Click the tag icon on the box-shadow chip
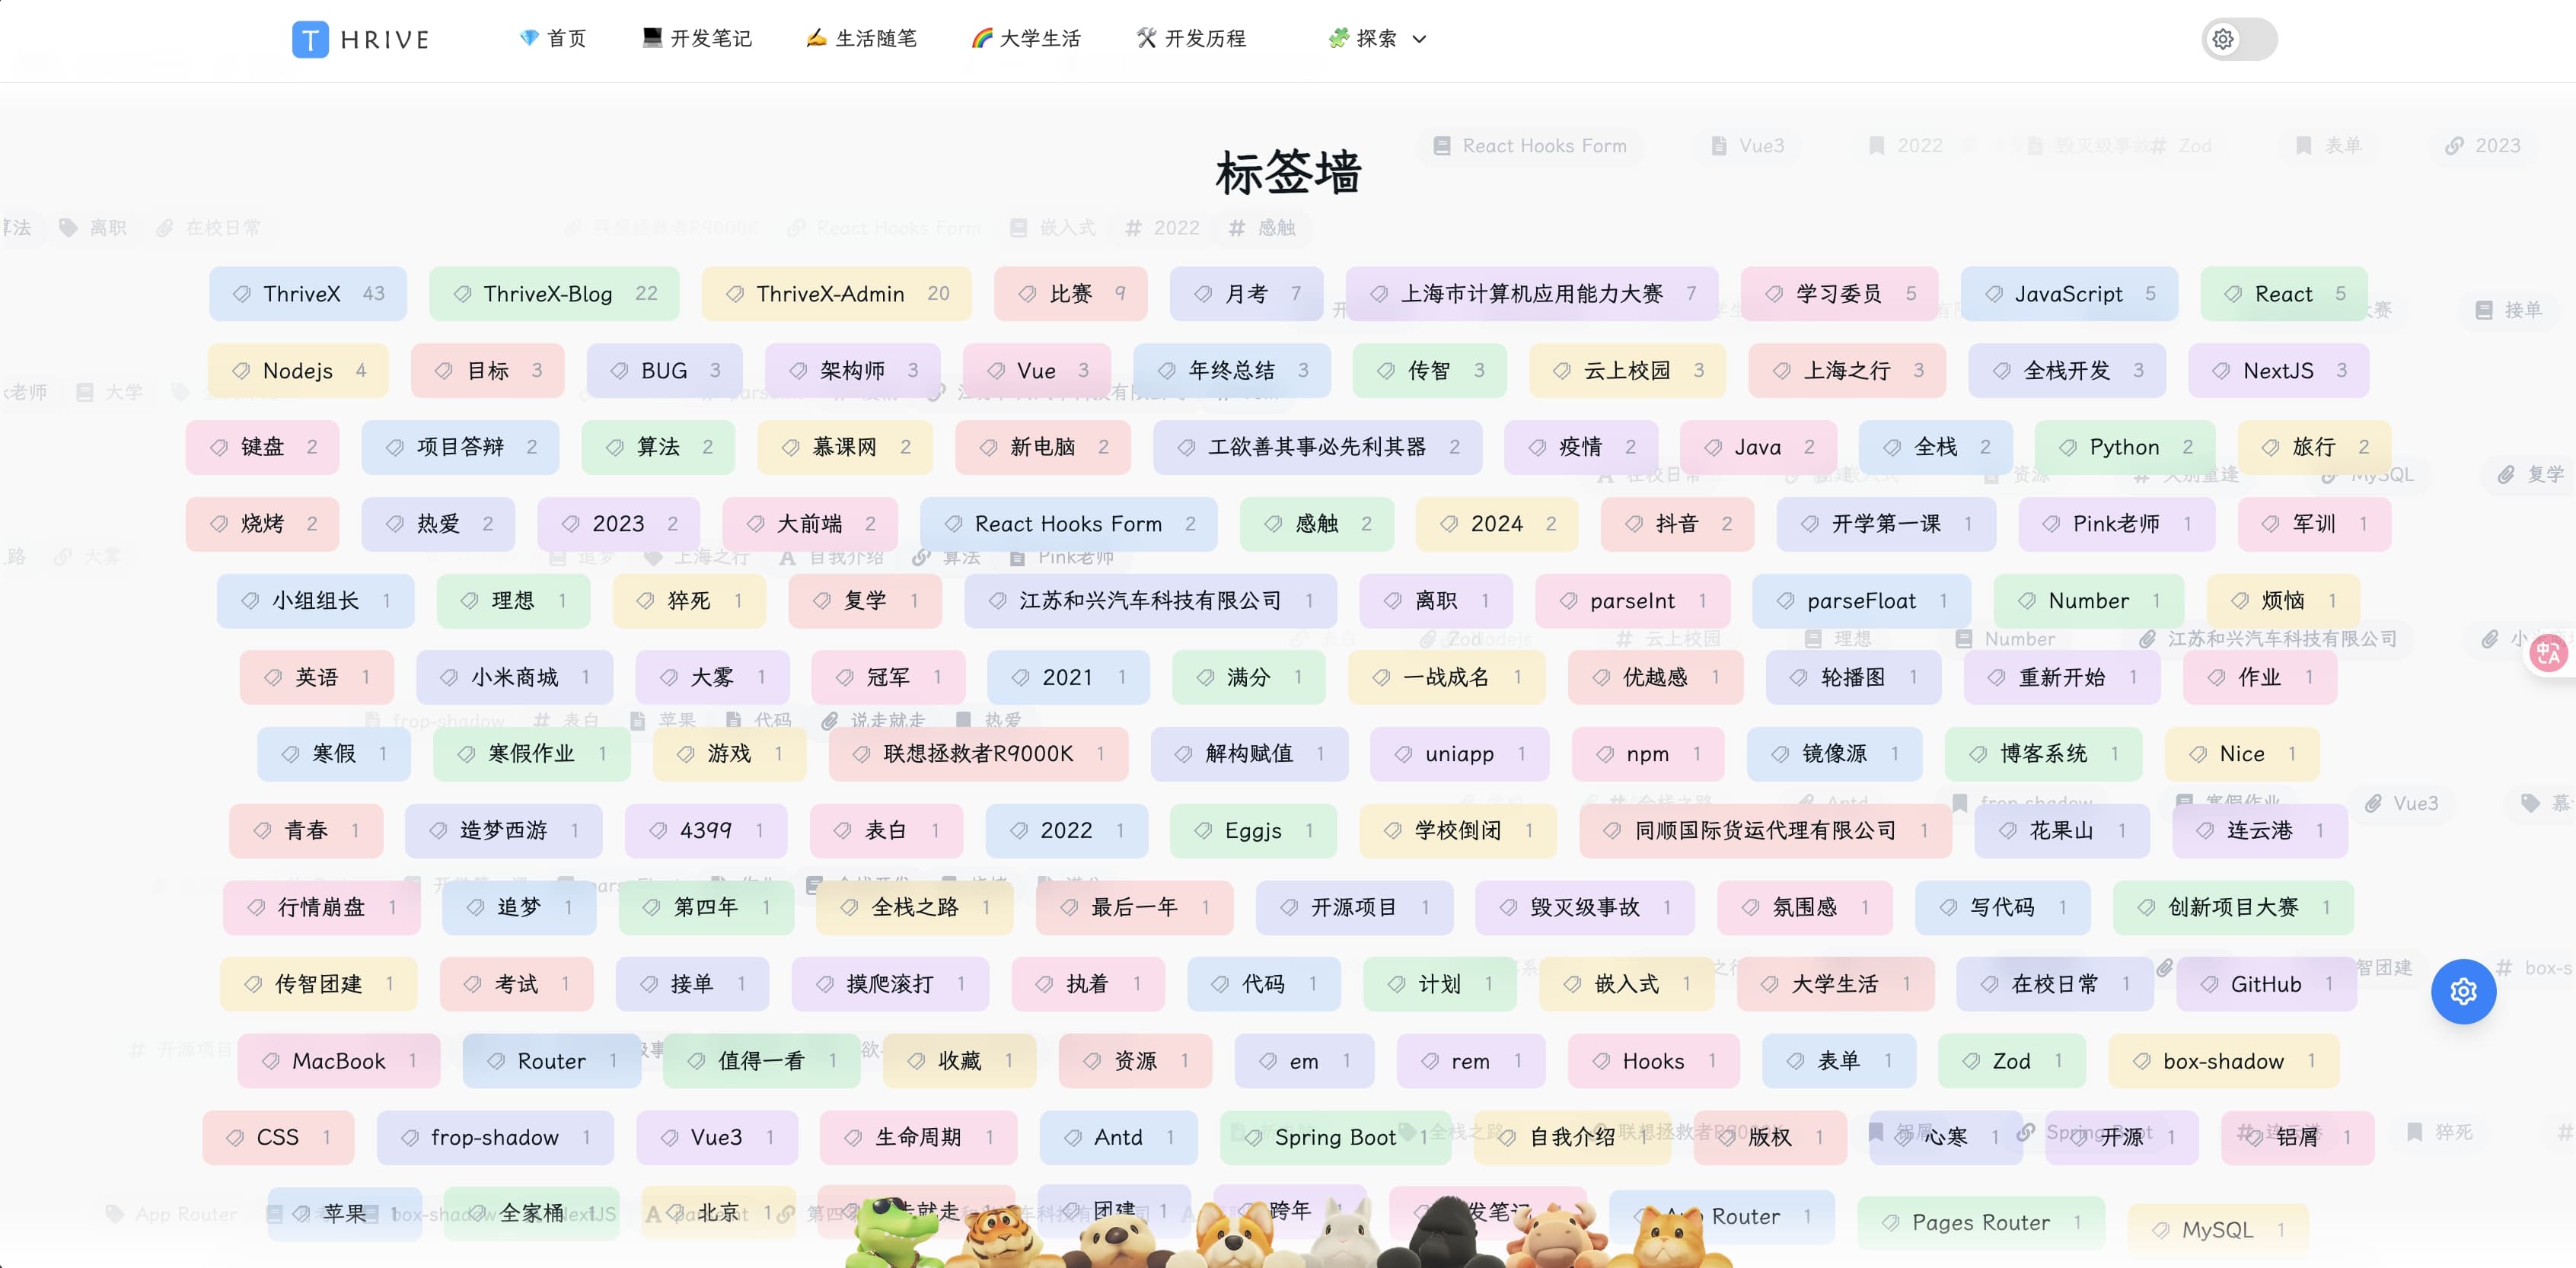This screenshot has width=2576, height=1268. tap(2141, 1061)
